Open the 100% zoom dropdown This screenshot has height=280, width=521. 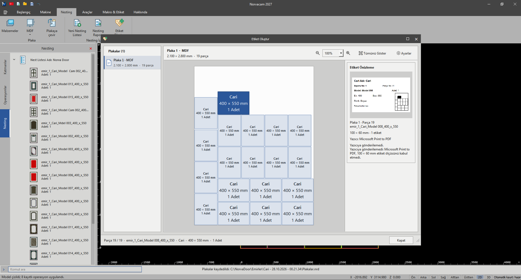point(333,53)
